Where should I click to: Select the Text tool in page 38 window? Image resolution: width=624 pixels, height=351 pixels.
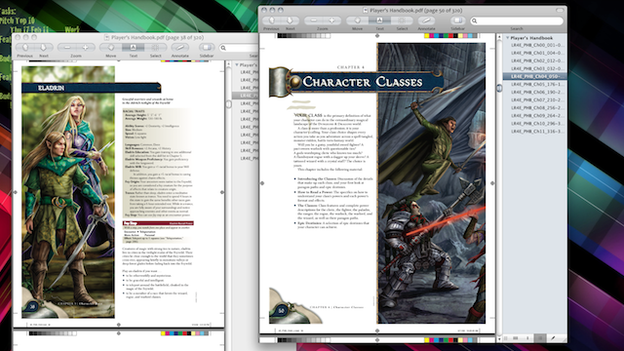[x=133, y=48]
